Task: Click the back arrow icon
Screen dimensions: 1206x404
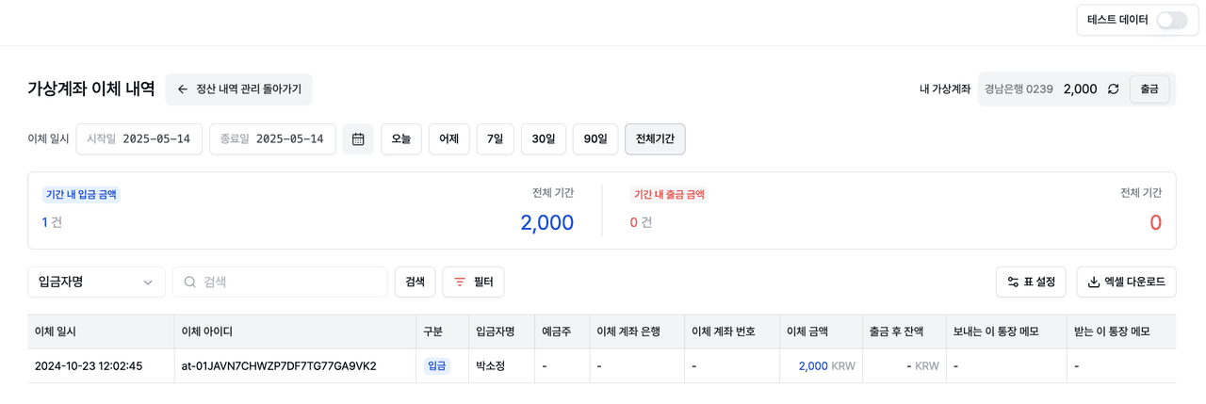Action: pos(183,89)
